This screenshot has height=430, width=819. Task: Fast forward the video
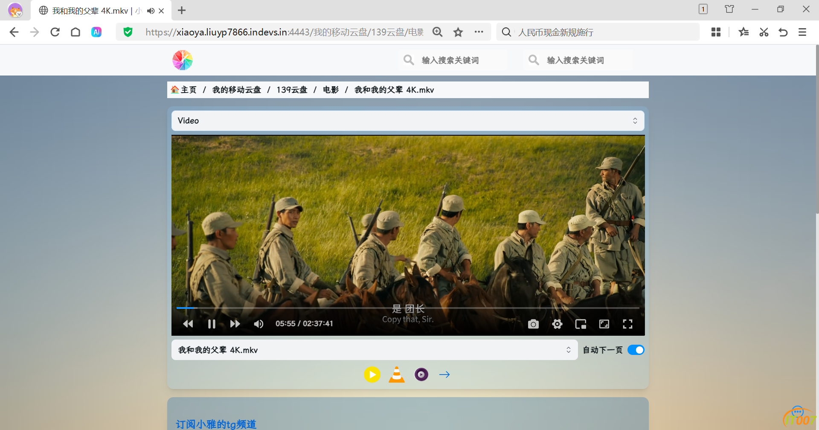click(235, 324)
